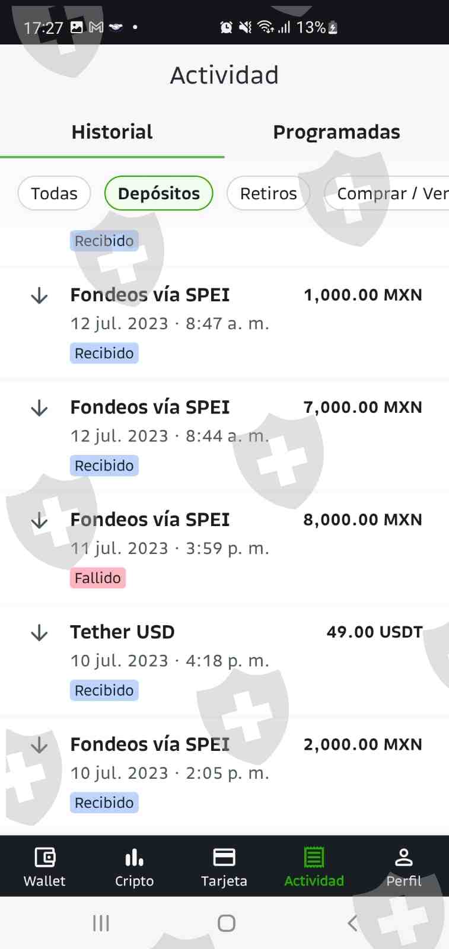
Task: Tap arrow icon beside Tether USD deposit
Action: click(x=39, y=633)
